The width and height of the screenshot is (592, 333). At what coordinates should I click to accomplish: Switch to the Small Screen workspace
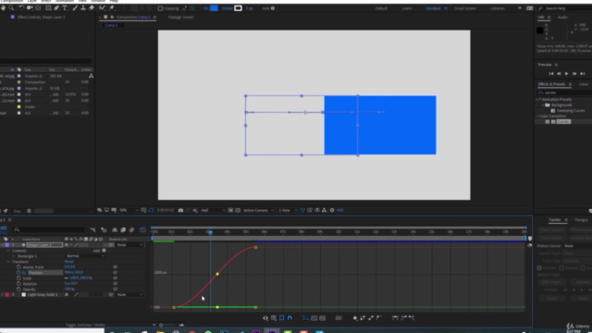tap(465, 8)
